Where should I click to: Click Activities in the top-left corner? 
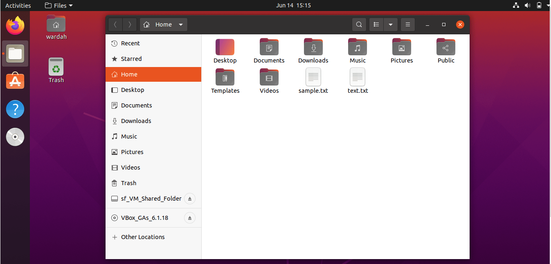pyautogui.click(x=18, y=5)
